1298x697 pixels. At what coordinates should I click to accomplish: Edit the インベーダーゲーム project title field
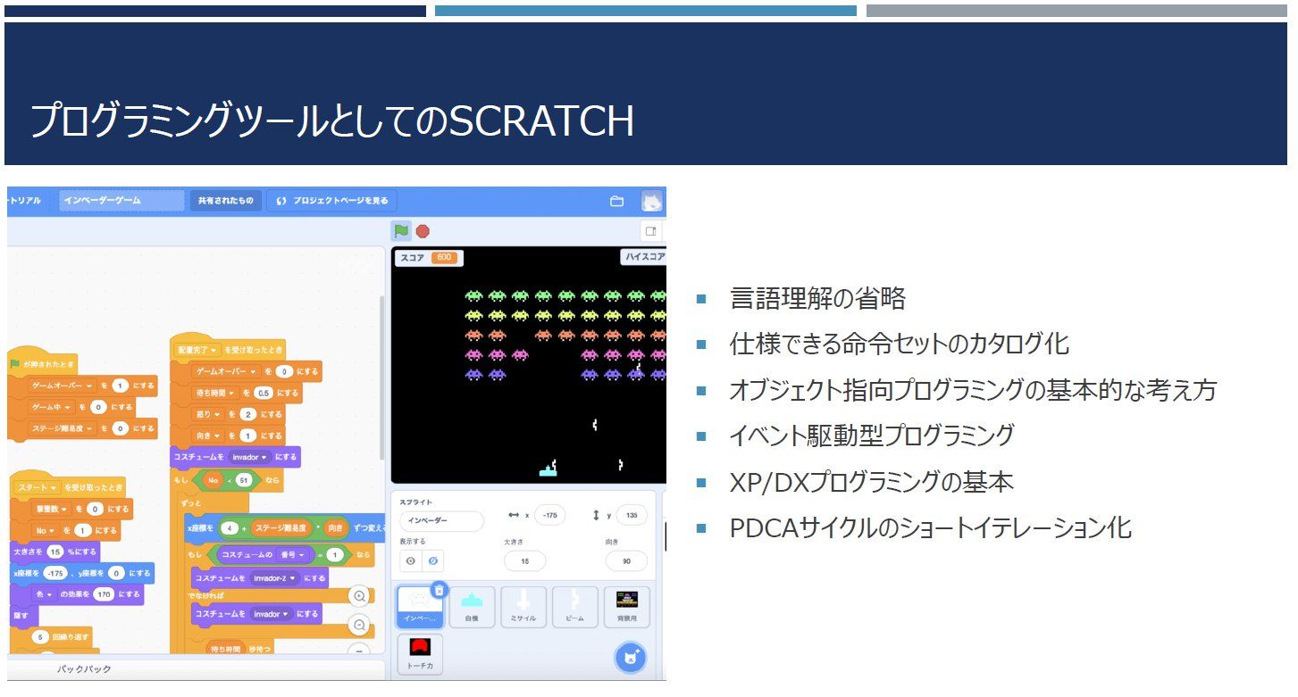coord(121,201)
